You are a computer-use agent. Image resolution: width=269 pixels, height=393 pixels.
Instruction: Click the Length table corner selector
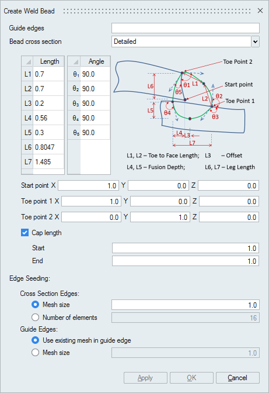click(27, 61)
